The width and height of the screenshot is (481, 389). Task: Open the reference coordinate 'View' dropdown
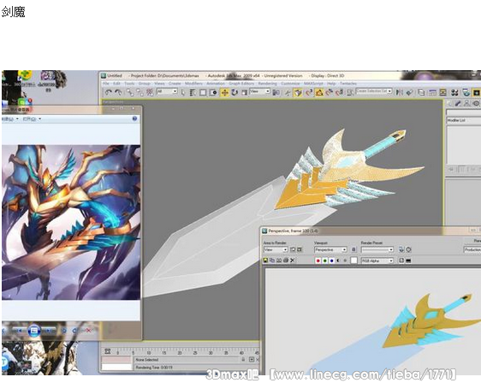[x=260, y=92]
